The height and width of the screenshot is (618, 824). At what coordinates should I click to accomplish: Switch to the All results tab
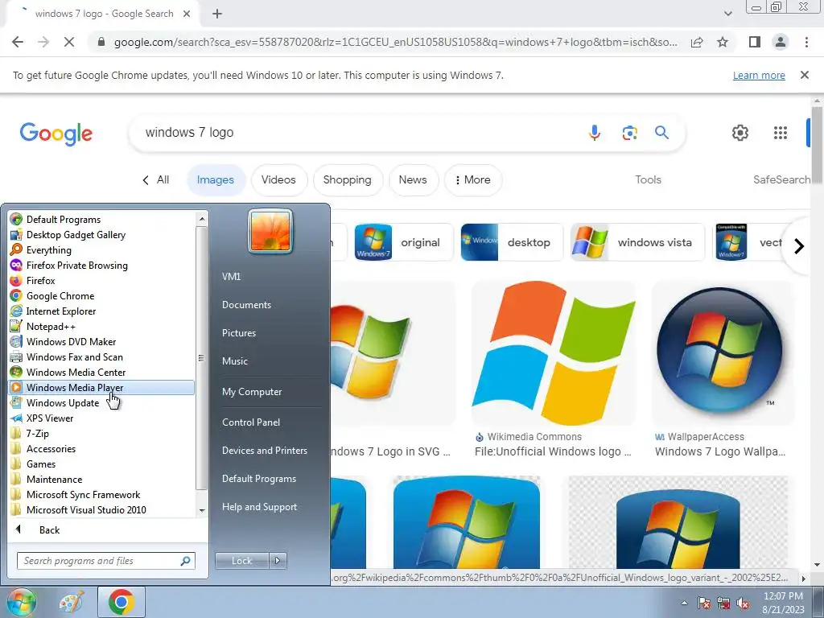pos(156,179)
